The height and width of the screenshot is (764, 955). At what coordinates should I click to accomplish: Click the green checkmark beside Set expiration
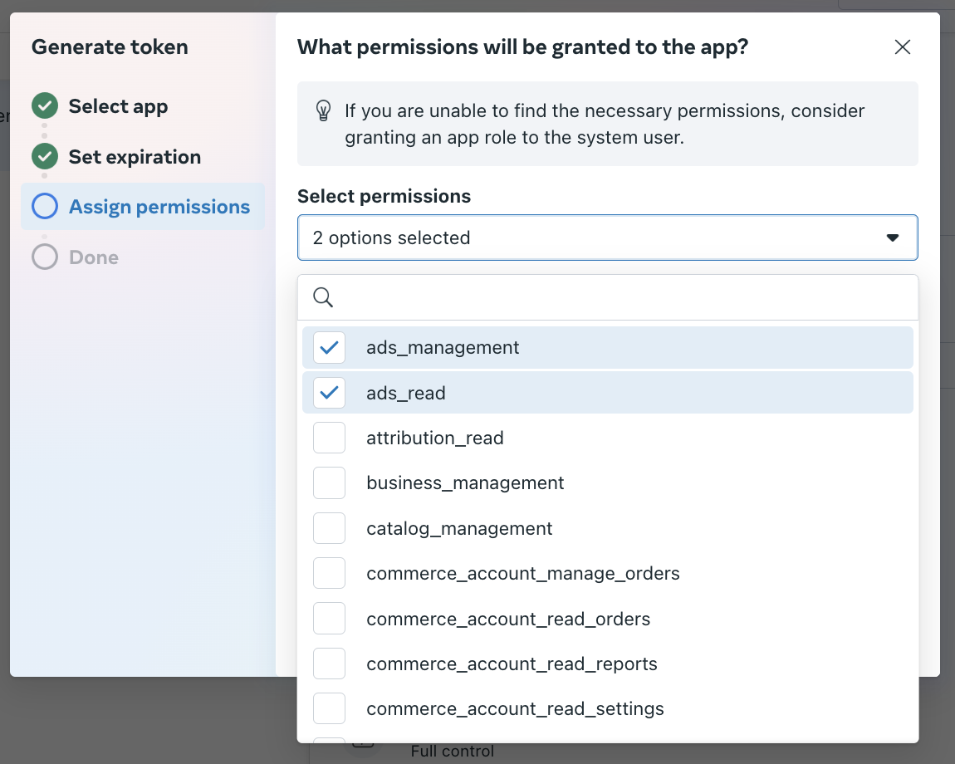pyautogui.click(x=45, y=157)
